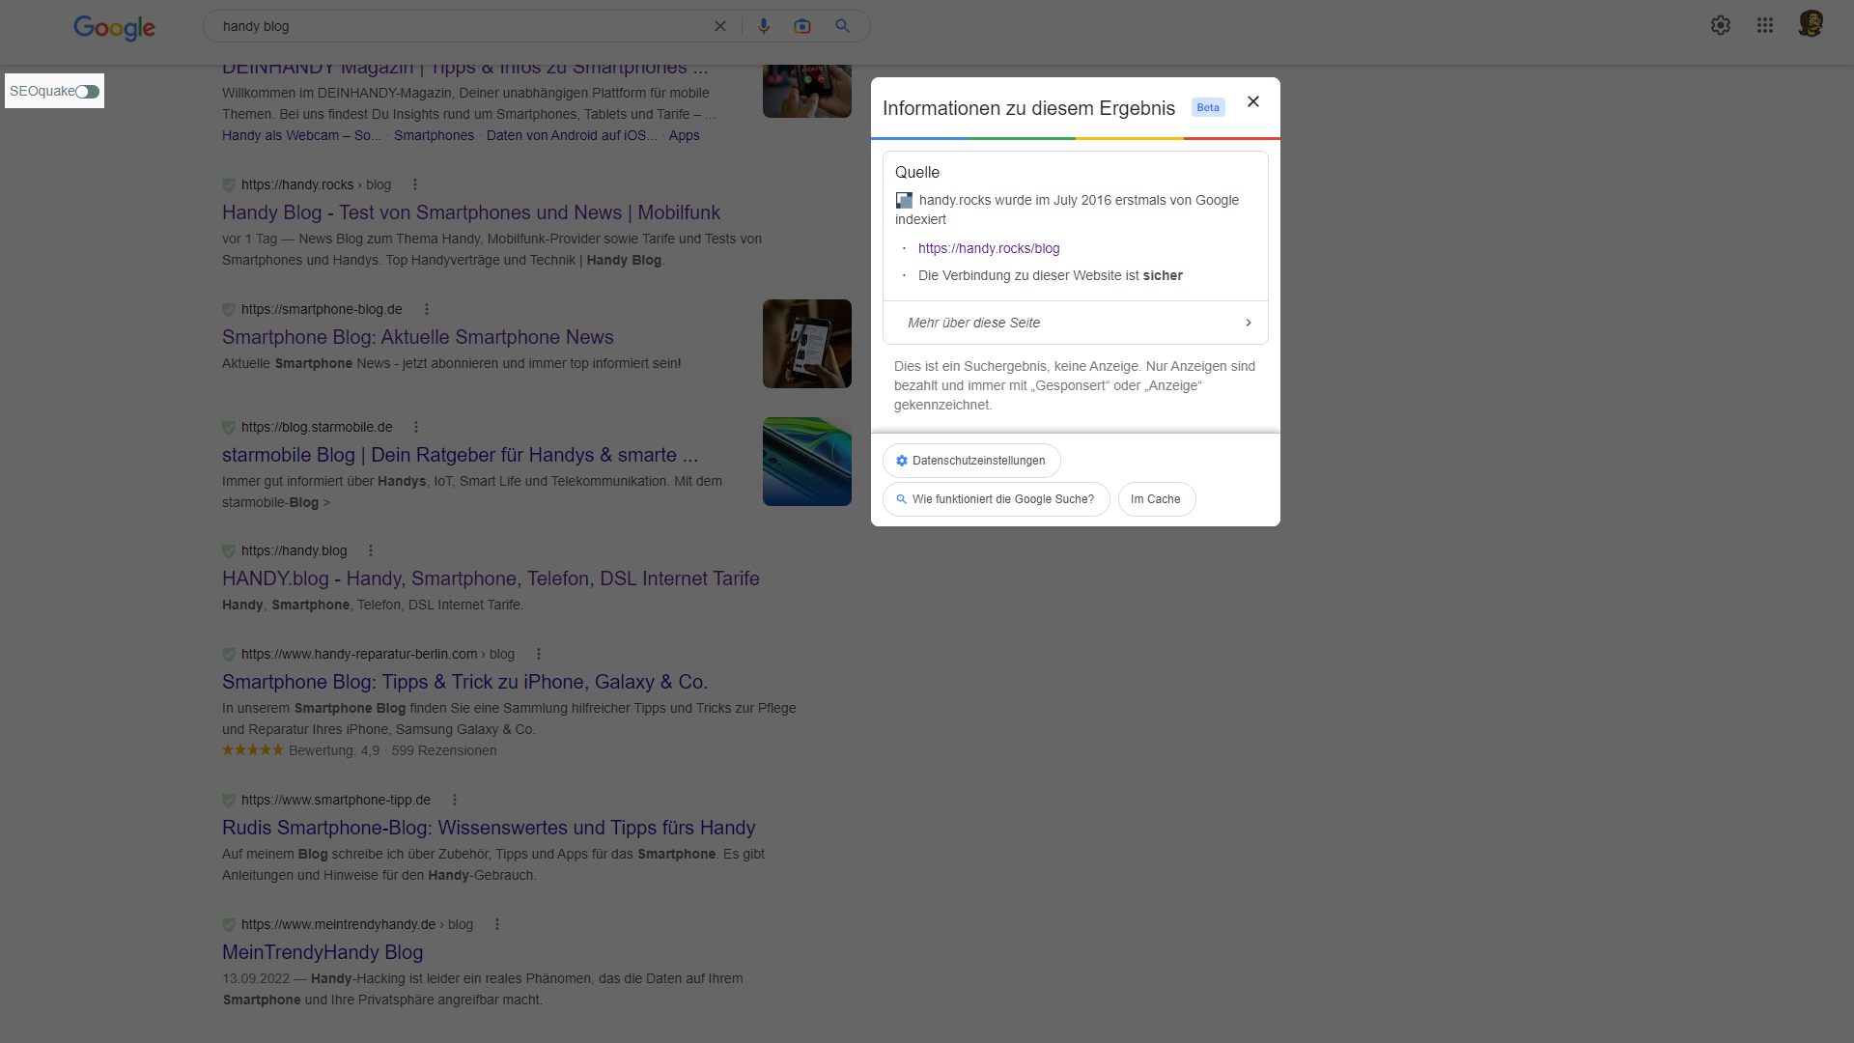Click the smartphone-blog.de result thumbnail
Image resolution: width=1854 pixels, height=1043 pixels.
(x=807, y=344)
